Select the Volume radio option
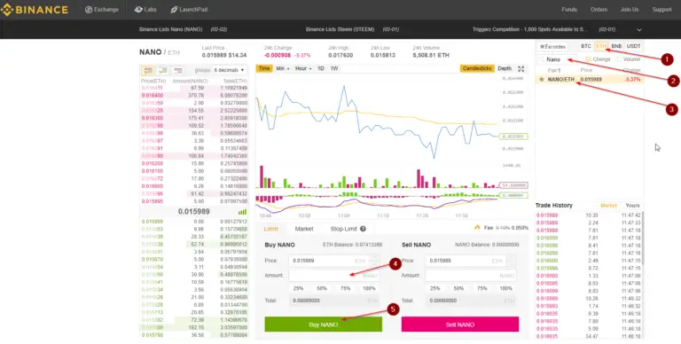Image resolution: width=681 pixels, height=344 pixels. point(619,59)
